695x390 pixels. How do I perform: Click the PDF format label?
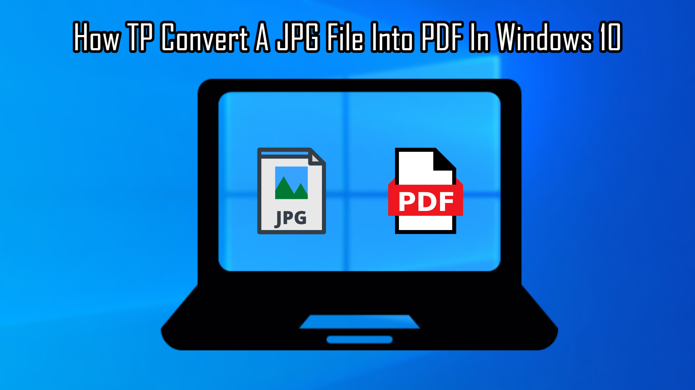pos(423,197)
